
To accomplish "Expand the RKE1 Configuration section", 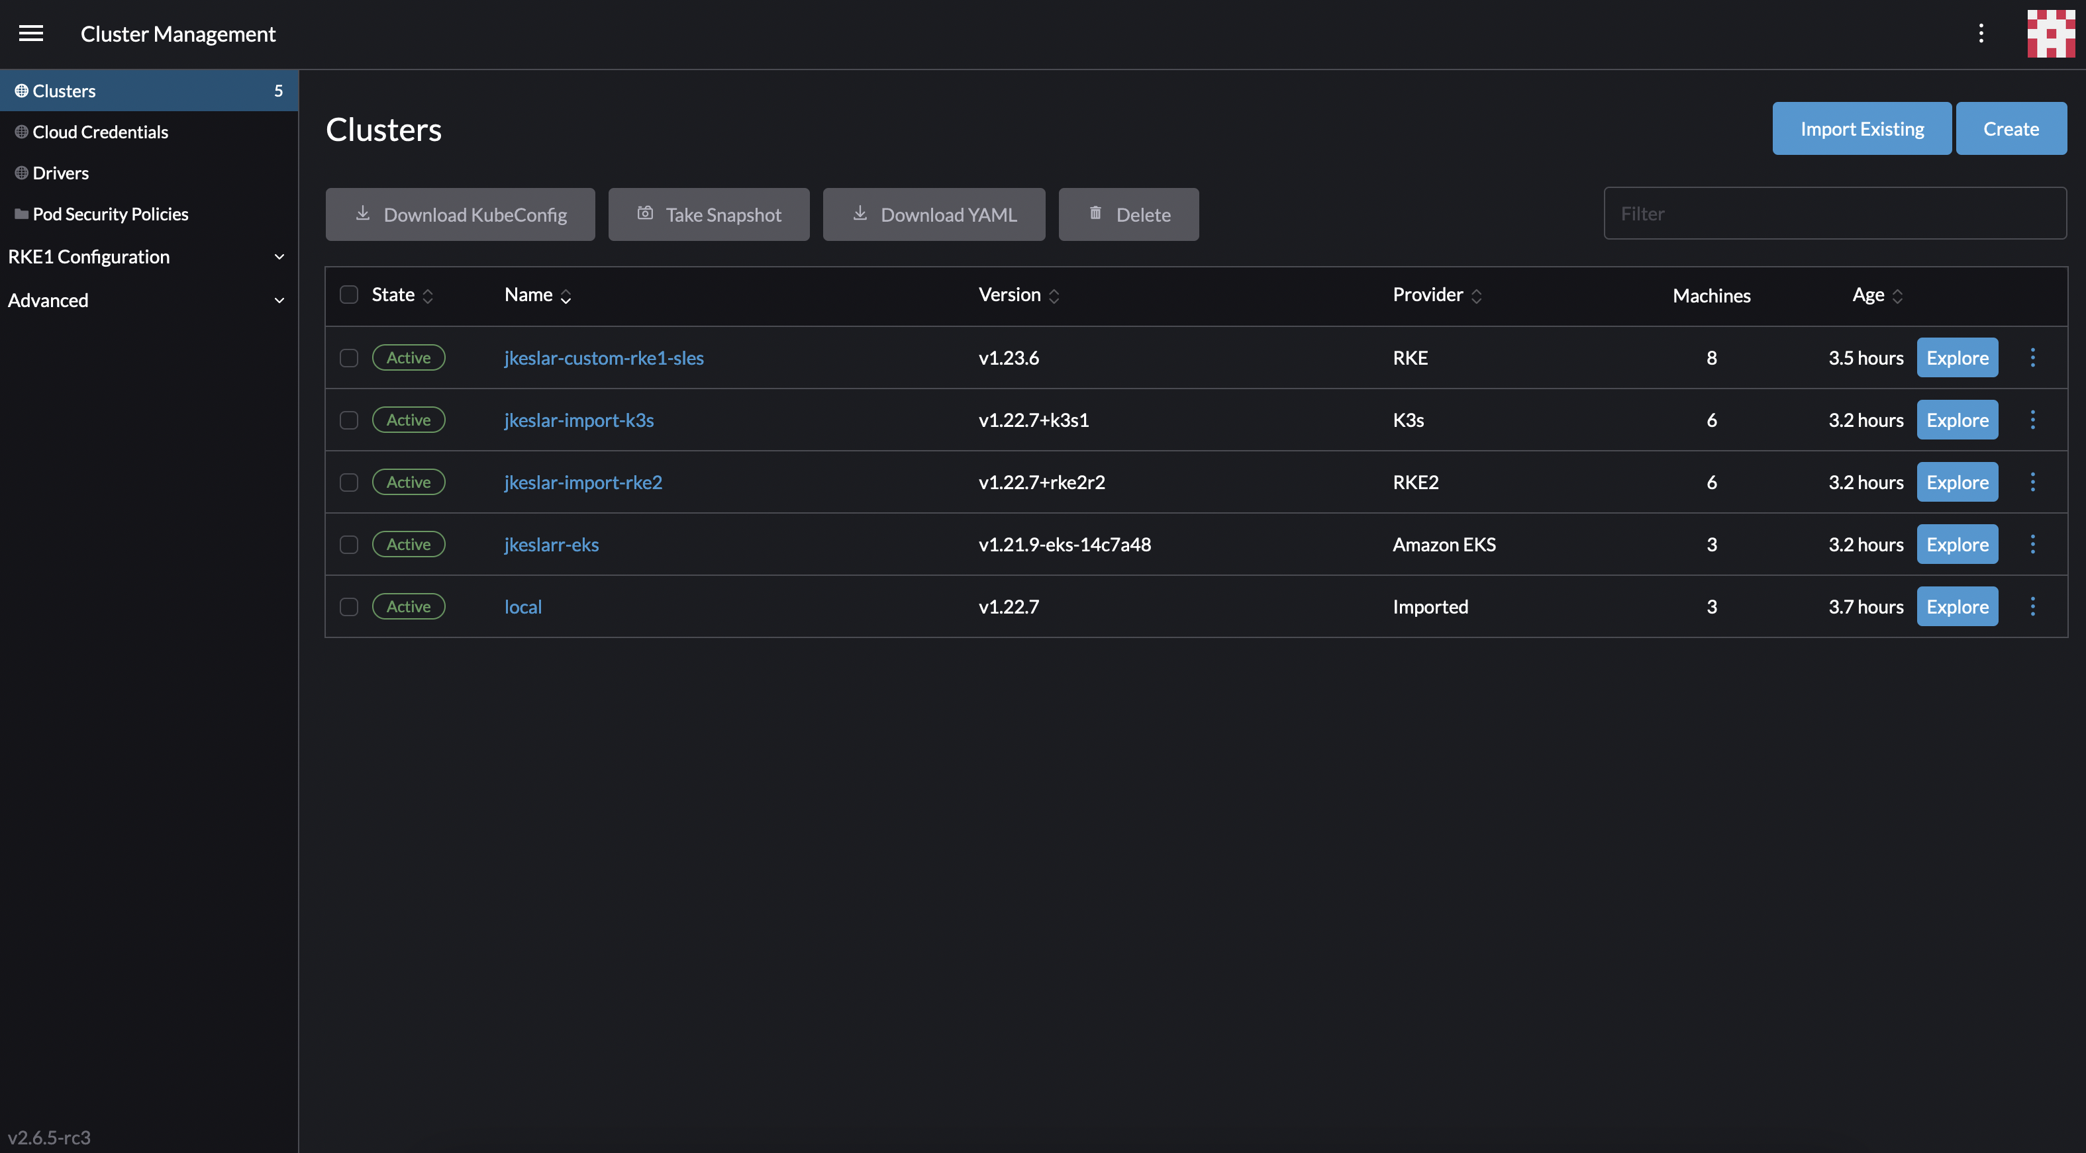I will [x=149, y=257].
